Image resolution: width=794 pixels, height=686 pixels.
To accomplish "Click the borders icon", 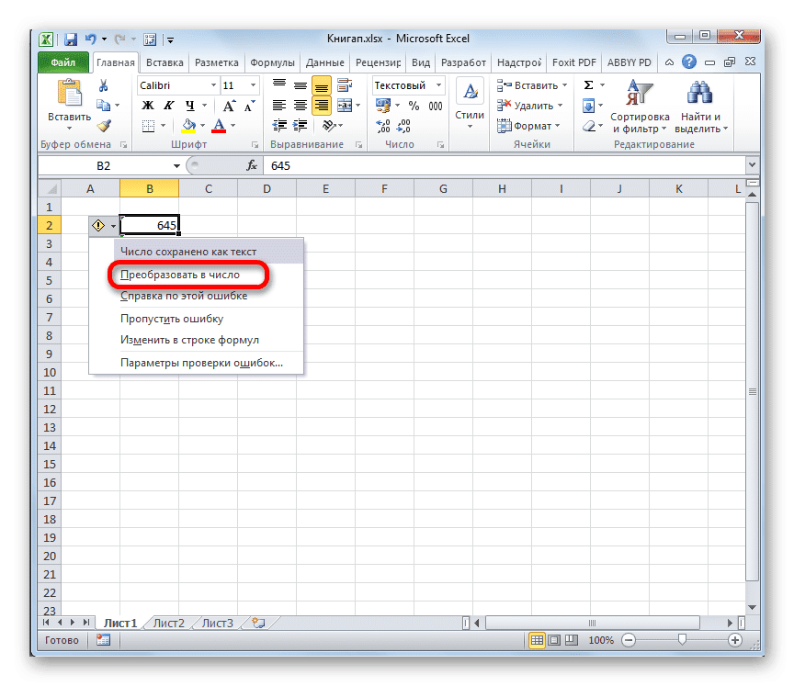I will coord(148,126).
